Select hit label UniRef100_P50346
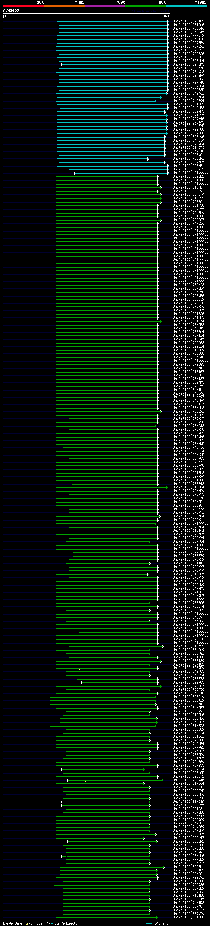Viewport: 210px width, 926px height. [188, 28]
